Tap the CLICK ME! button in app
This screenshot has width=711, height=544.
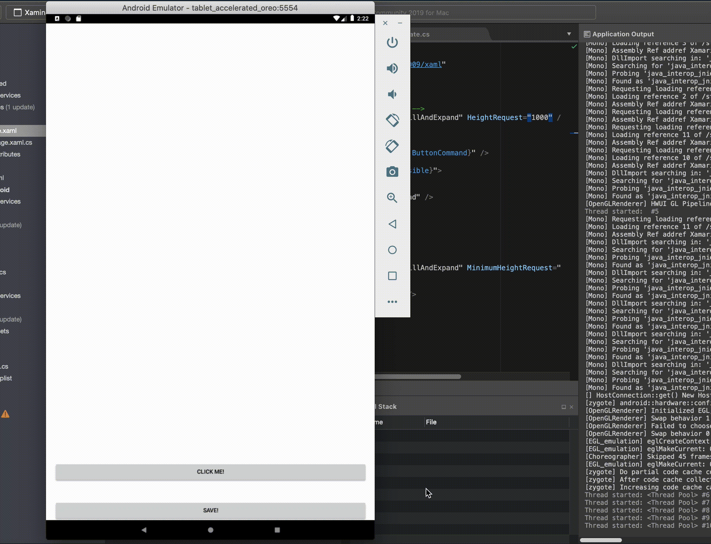(210, 472)
